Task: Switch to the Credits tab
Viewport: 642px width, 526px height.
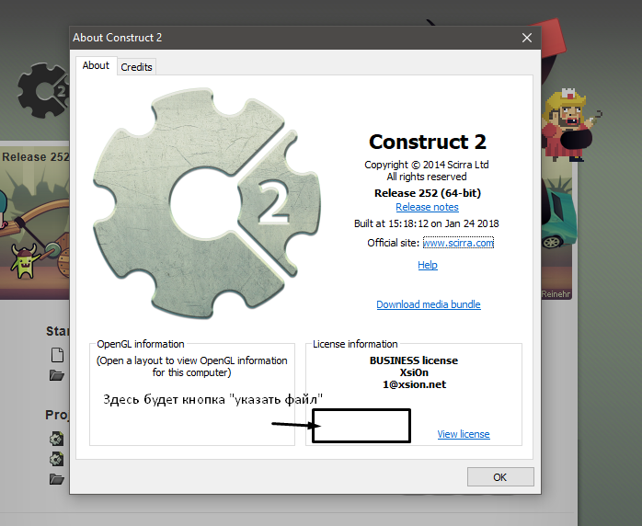Action: click(x=137, y=67)
